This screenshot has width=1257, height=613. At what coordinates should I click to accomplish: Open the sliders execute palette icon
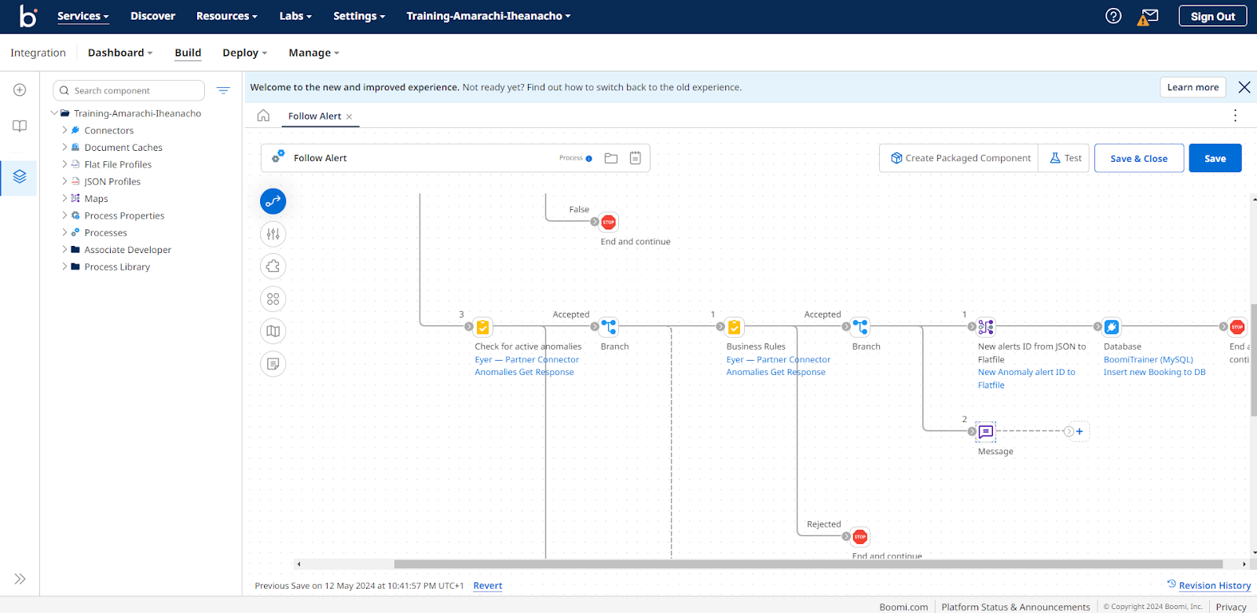[x=273, y=233]
